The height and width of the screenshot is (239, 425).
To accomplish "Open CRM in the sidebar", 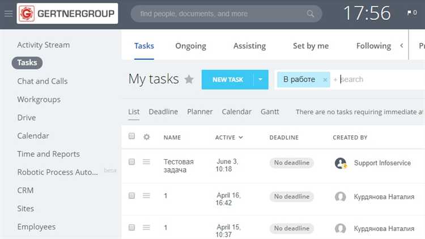I will (25, 190).
